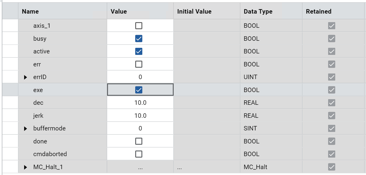Select the cmdaborted variable name
The width and height of the screenshot is (366, 175).
pos(50,154)
